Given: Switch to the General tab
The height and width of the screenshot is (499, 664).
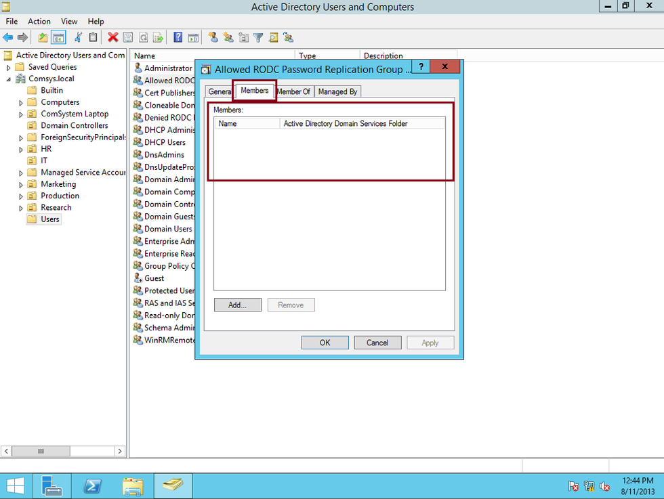Looking at the screenshot, I should point(220,92).
